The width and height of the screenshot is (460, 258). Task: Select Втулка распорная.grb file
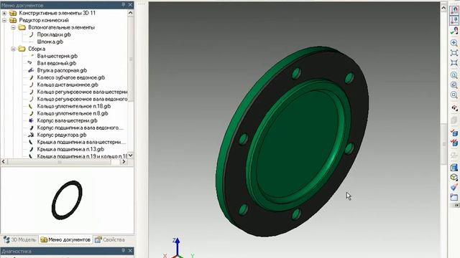(x=62, y=70)
